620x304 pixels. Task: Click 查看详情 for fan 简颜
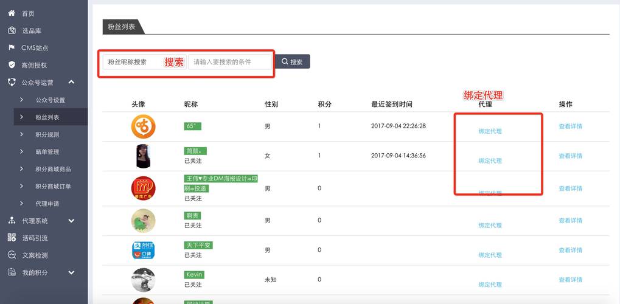[x=570, y=156]
